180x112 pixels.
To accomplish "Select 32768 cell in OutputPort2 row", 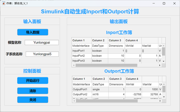I will 150,94.
